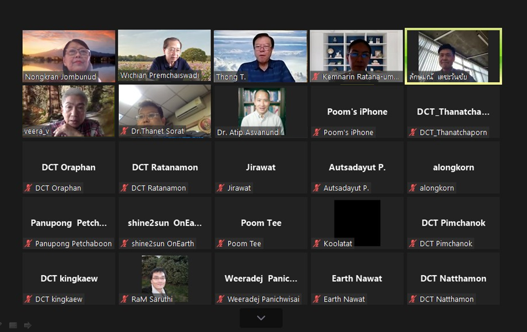Select the highlighted active speaker video tile
This screenshot has height=332, width=527.
tap(454, 56)
